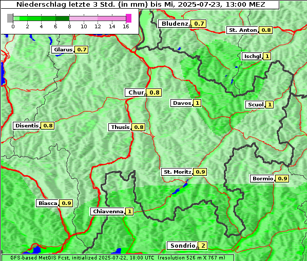
Task: Click the Thusis city label
Action: pos(120,127)
